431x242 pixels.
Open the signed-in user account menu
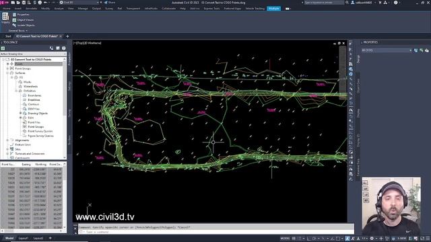point(364,3)
